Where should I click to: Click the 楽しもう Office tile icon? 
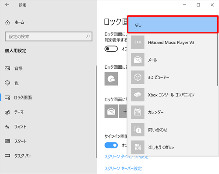pos(138,147)
